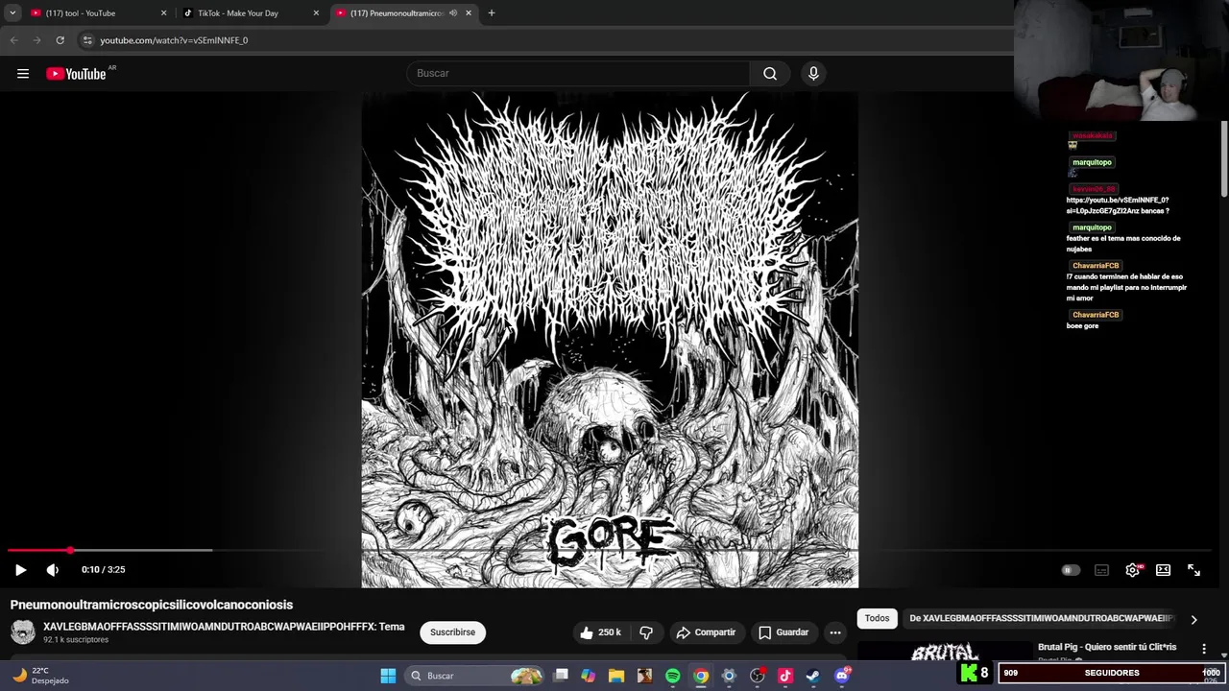This screenshot has width=1229, height=691.
Task: Open more actions three-dot menu
Action: (835, 632)
